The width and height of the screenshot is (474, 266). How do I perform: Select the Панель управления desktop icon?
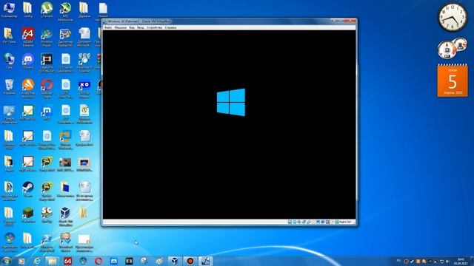[x=9, y=115]
